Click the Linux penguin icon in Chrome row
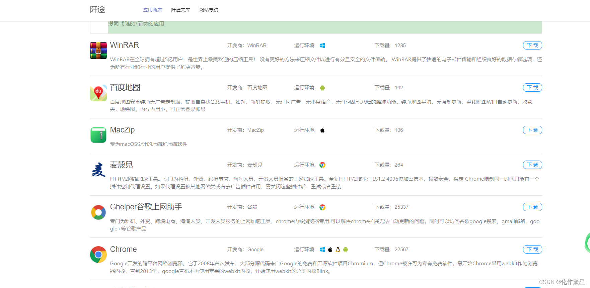The height and width of the screenshot is (288, 590). [338, 250]
